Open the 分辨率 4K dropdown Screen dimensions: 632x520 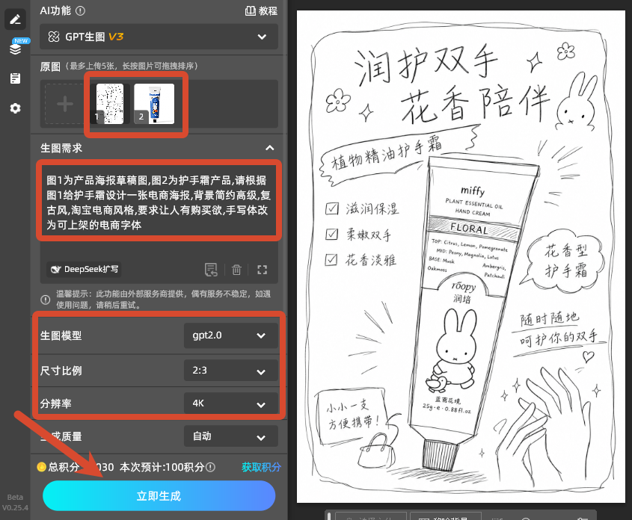click(x=231, y=403)
